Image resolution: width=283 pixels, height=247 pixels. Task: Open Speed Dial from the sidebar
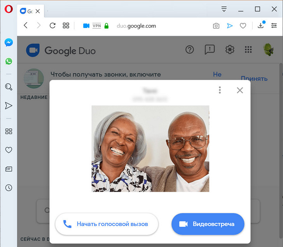click(9, 131)
